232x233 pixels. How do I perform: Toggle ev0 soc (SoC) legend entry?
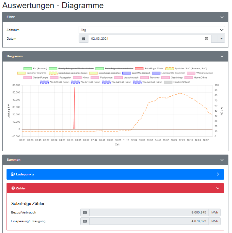tap(55, 82)
